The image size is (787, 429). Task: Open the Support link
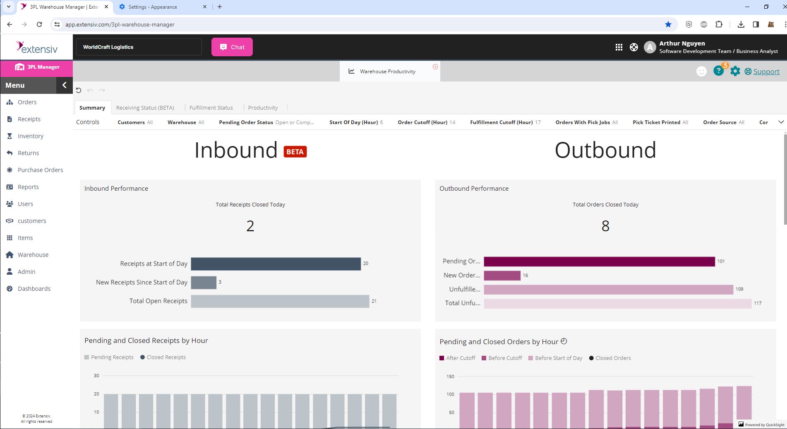click(x=766, y=72)
